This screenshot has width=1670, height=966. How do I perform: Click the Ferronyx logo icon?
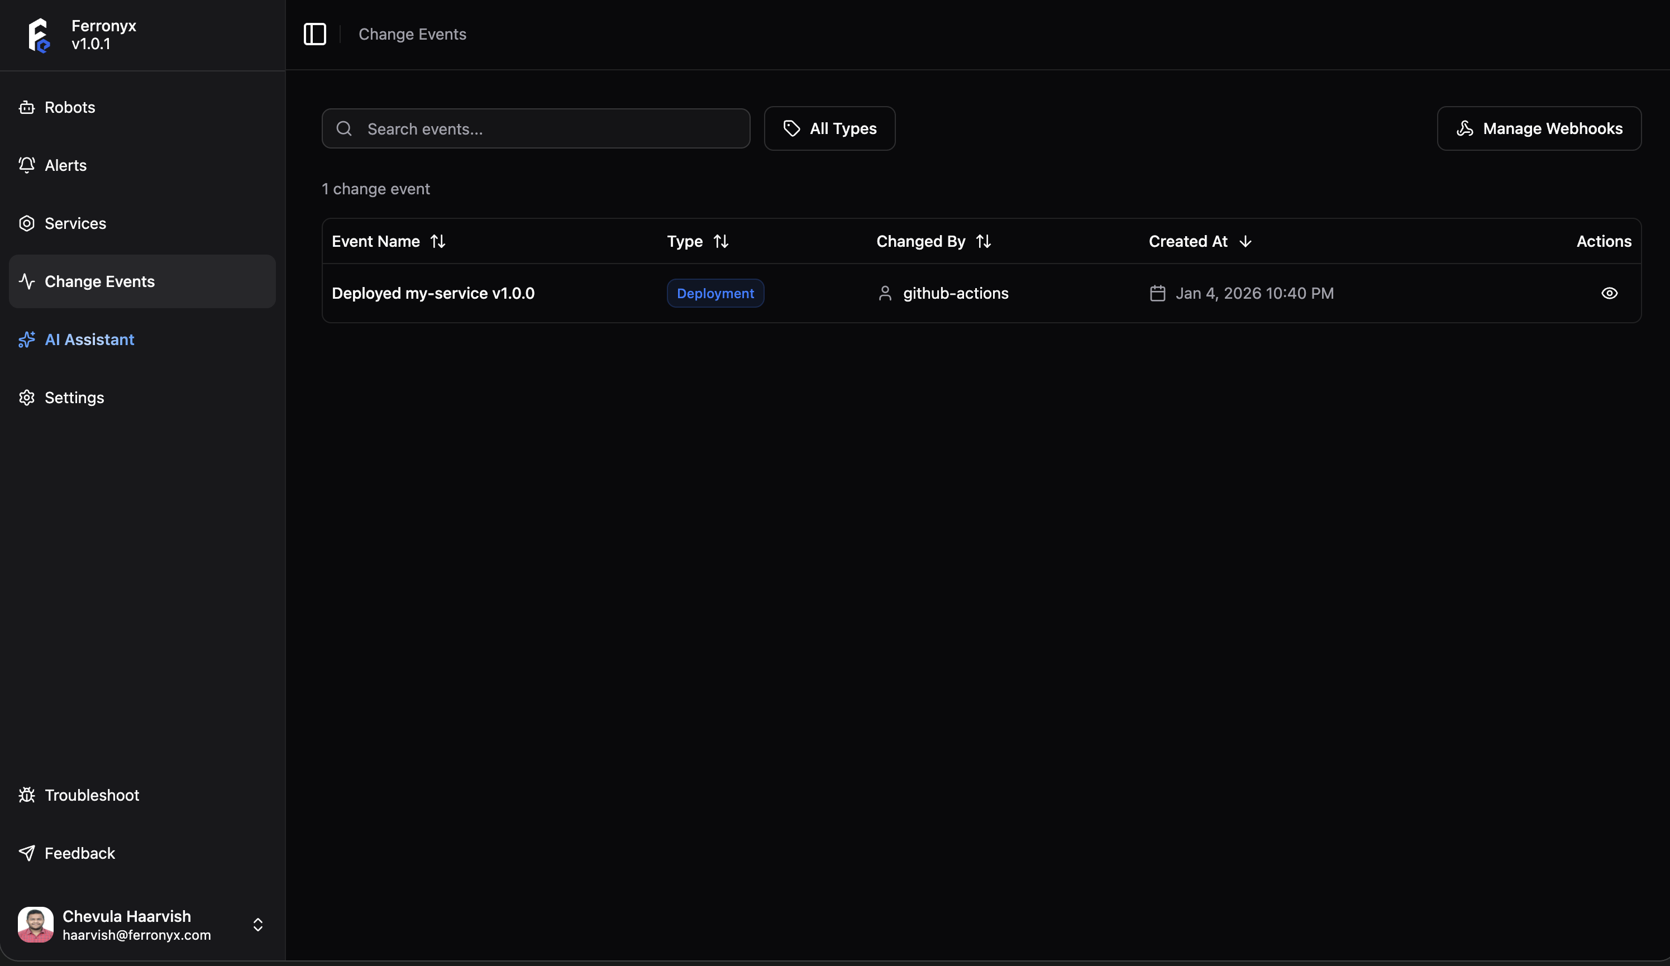tap(39, 35)
